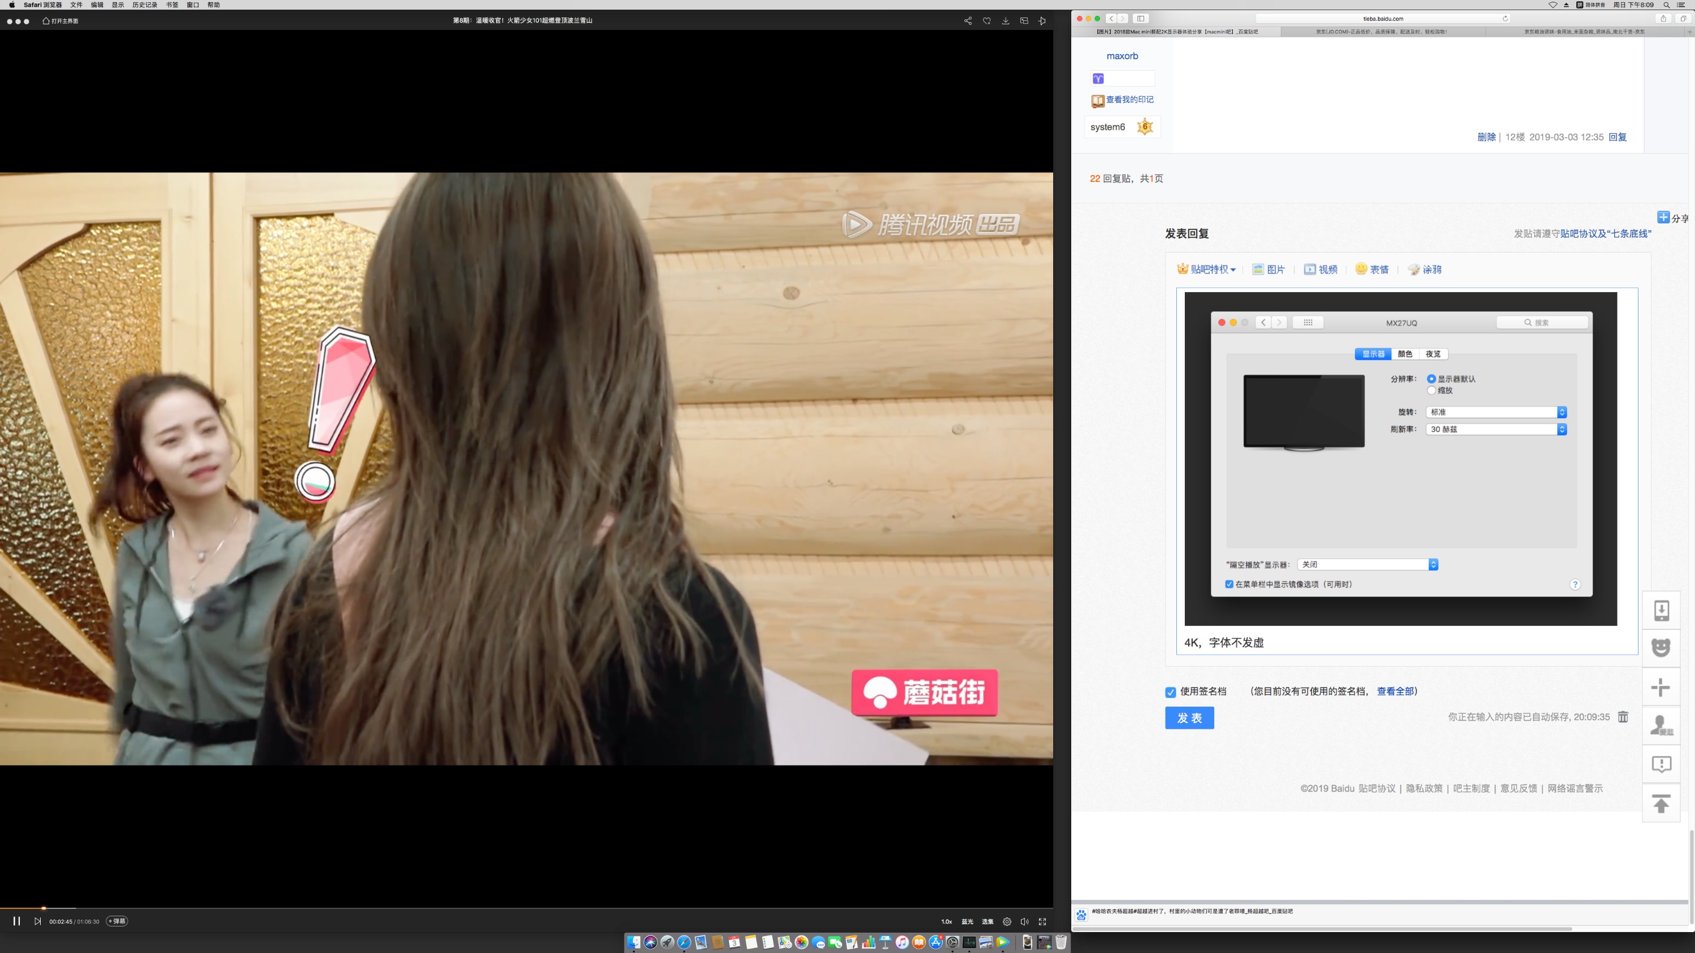Screen dimensions: 1695x953
Task: Add video to favorites with heart icon
Action: [986, 21]
